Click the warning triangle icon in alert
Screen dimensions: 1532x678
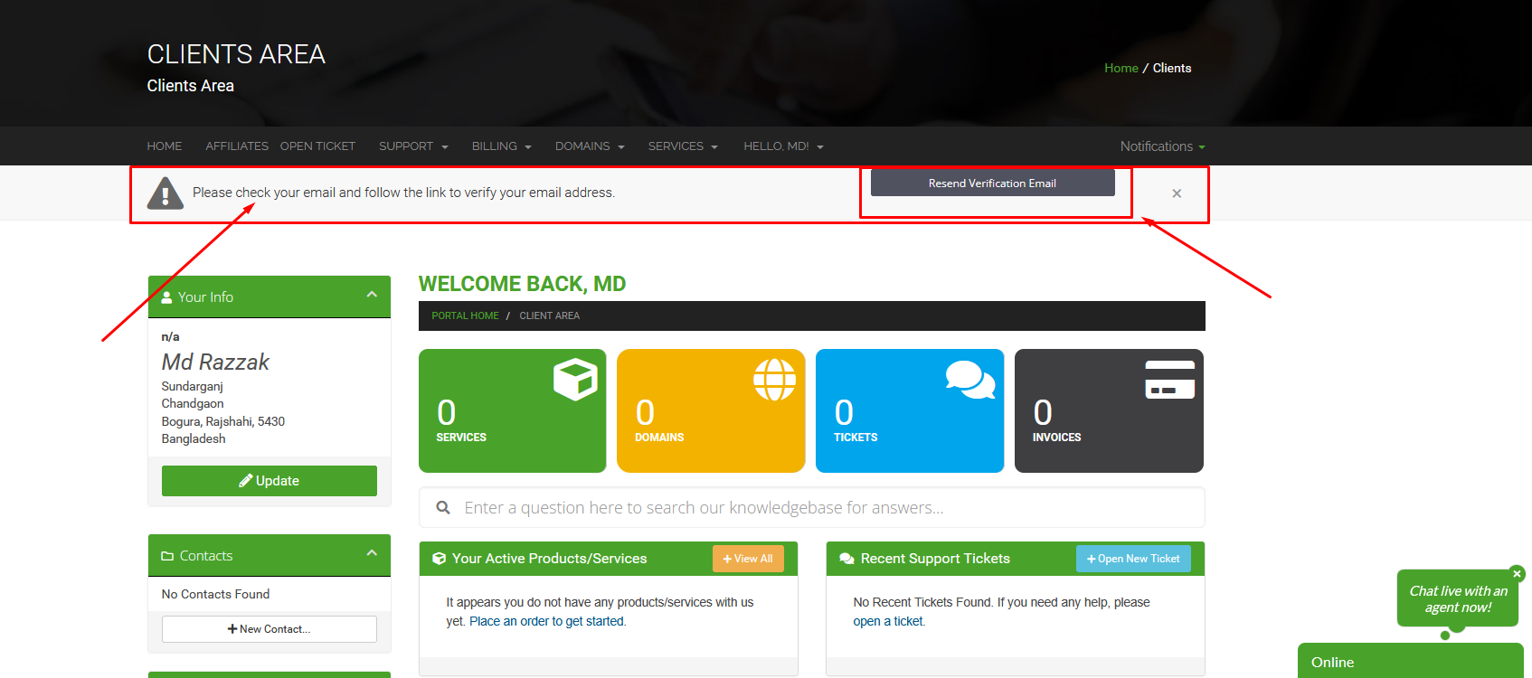point(165,193)
